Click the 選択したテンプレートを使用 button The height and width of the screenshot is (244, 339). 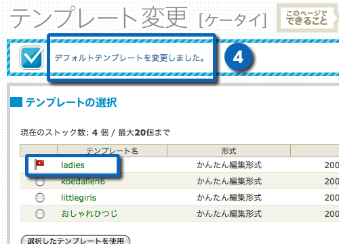click(75, 240)
